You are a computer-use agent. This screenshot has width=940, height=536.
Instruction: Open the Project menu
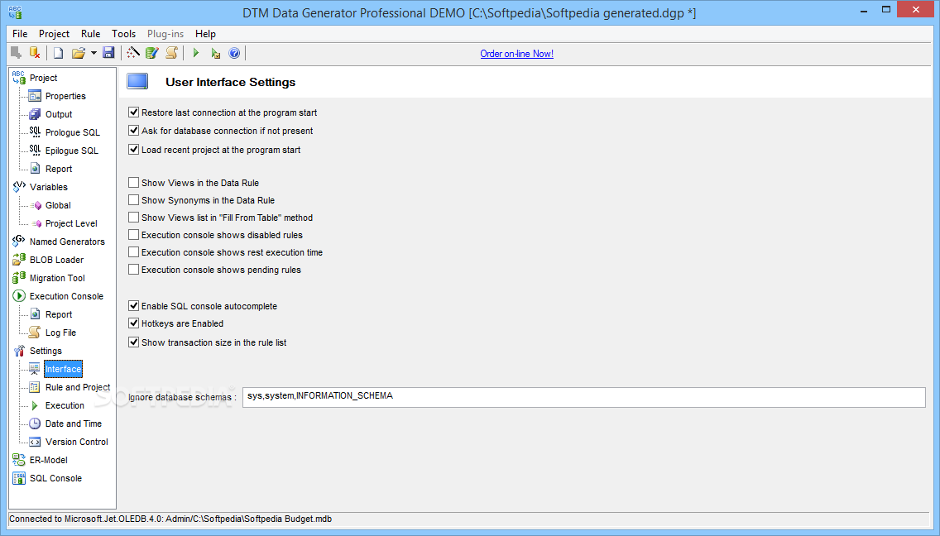(x=54, y=34)
